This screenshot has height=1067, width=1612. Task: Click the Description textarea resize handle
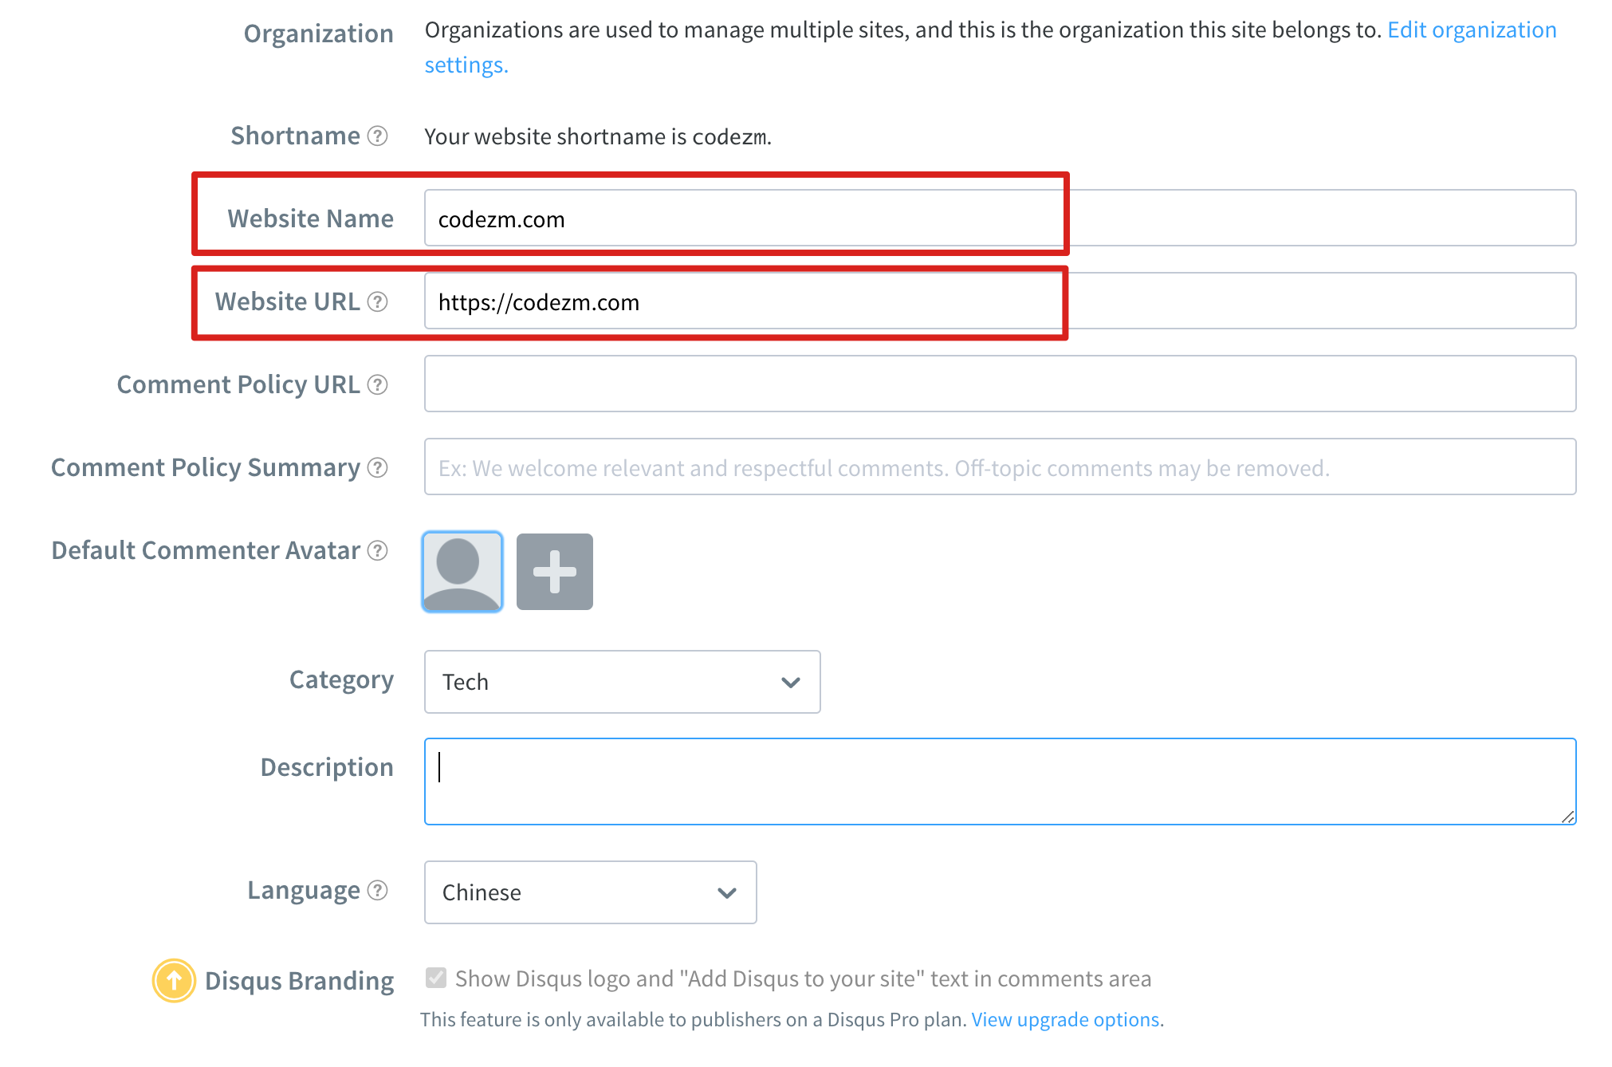[x=1567, y=817]
